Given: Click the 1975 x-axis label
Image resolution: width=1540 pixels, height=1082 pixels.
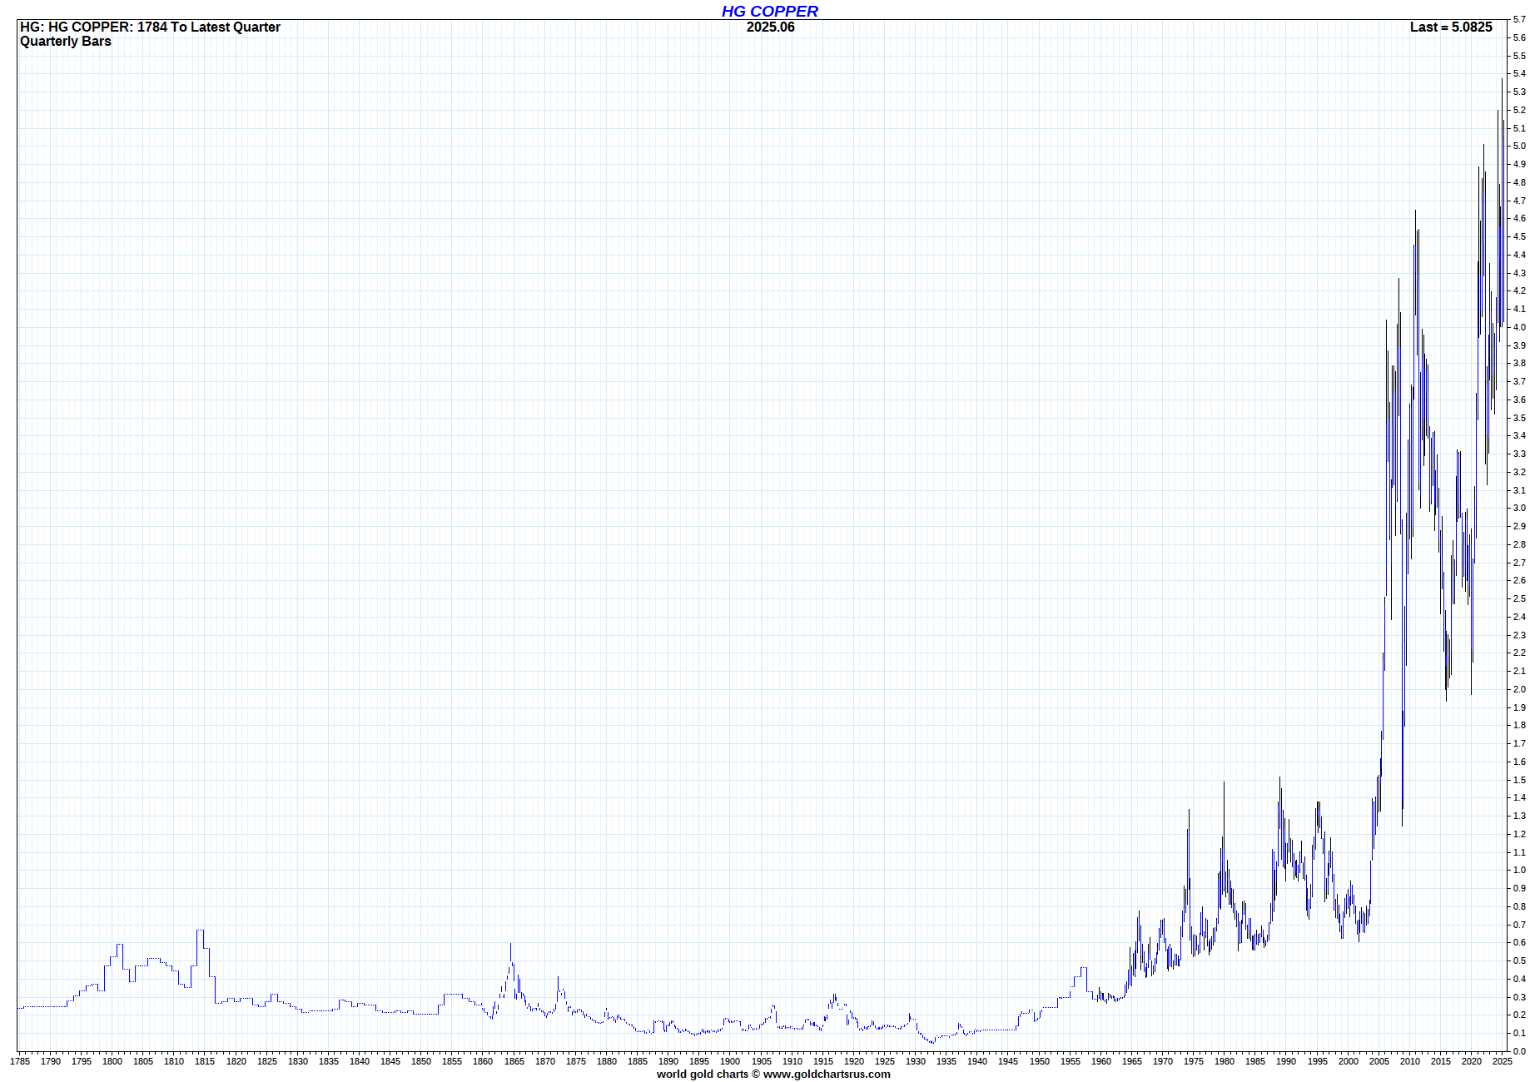Looking at the screenshot, I should point(1194,1061).
